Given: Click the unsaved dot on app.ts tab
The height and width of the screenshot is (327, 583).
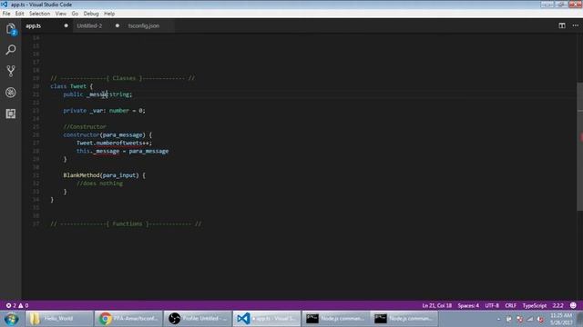Looking at the screenshot, I should [66, 25].
